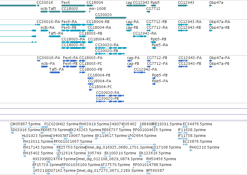Select transcript "CG12943-RB" label
Image resolution: width=247 pixels, height=175 pixels.
click(x=189, y=27)
